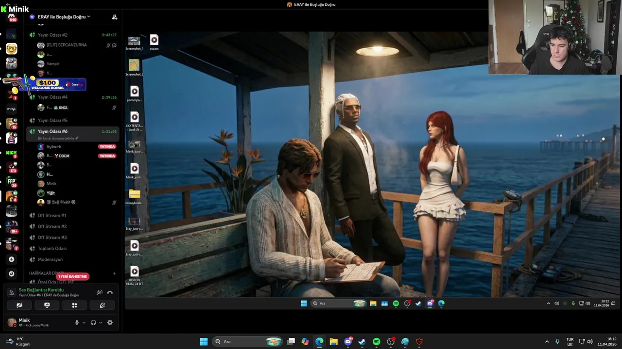Click Spotify icon in streamed taskbar
This screenshot has width=622, height=349.
click(396, 303)
